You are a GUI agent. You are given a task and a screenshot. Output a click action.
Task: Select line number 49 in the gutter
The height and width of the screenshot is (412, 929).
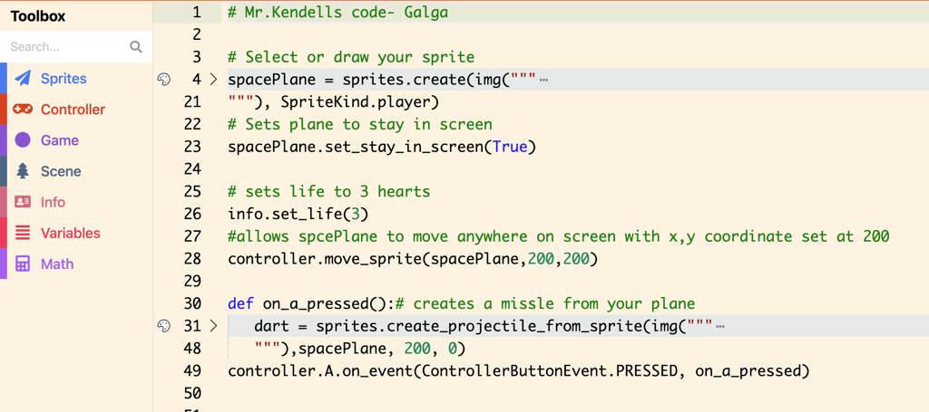pos(191,371)
